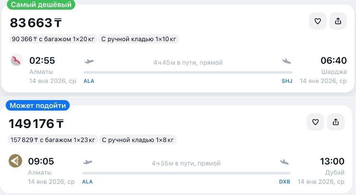Click the "Самый дешёвый" green badge
The height and width of the screenshot is (195, 356).
pyautogui.click(x=41, y=5)
